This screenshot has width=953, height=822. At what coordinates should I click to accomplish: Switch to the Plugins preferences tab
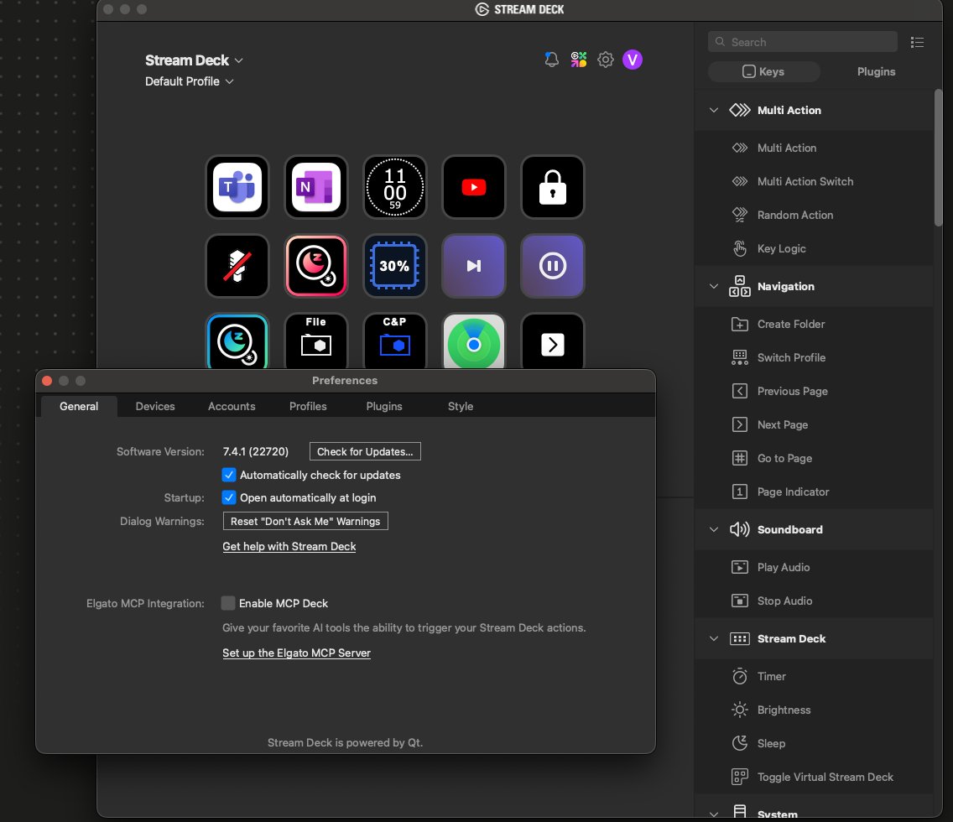[384, 407]
